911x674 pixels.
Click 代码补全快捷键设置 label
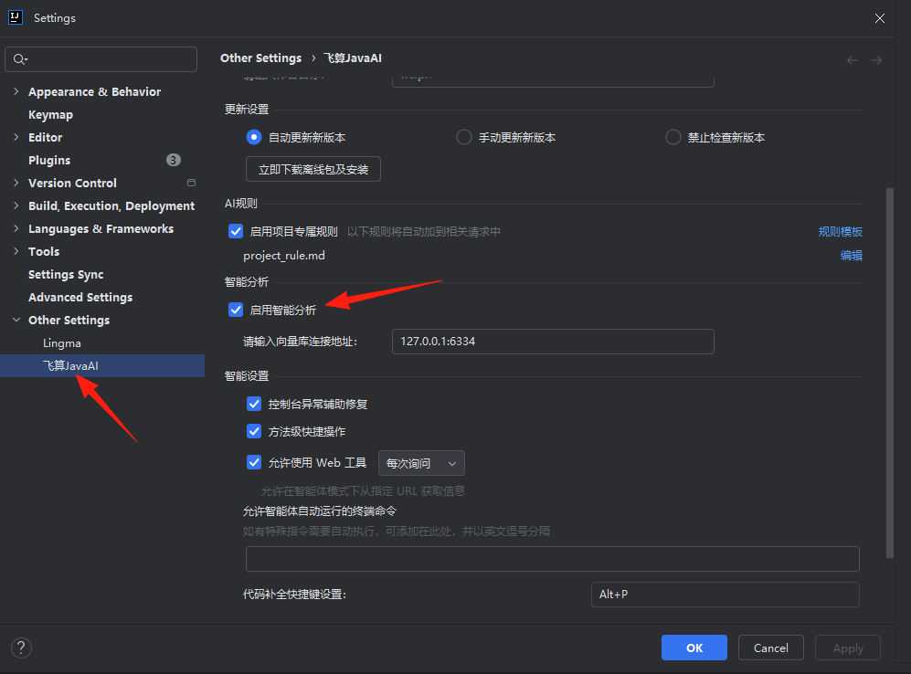pyautogui.click(x=294, y=595)
